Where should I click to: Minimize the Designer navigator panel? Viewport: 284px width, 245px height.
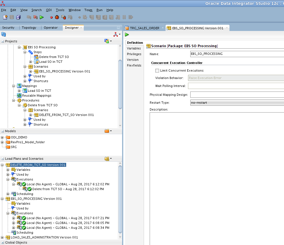pos(118,28)
